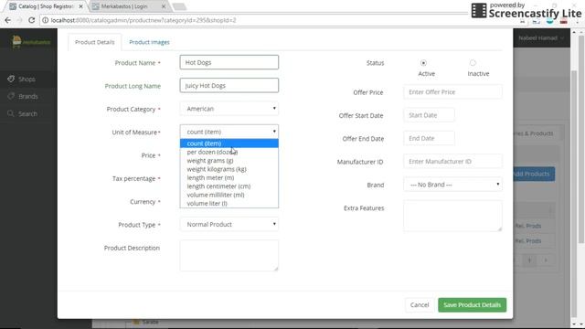Close the Catalog Shop Registrar tab

coord(81,6)
